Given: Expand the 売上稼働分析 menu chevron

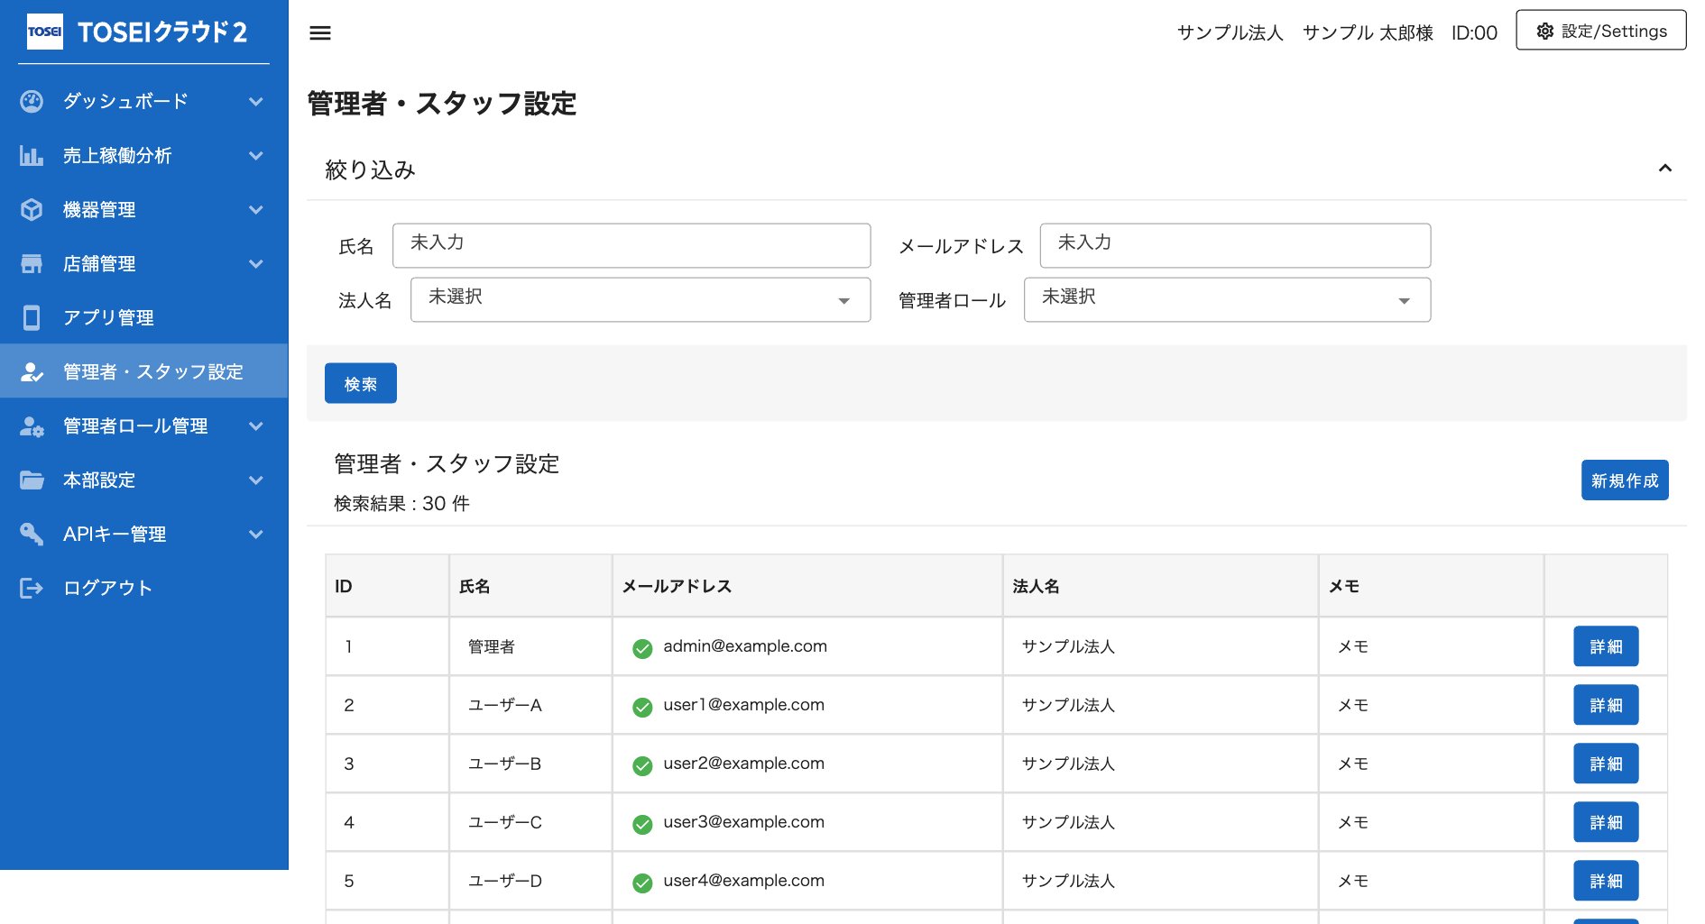Looking at the screenshot, I should pos(256,155).
